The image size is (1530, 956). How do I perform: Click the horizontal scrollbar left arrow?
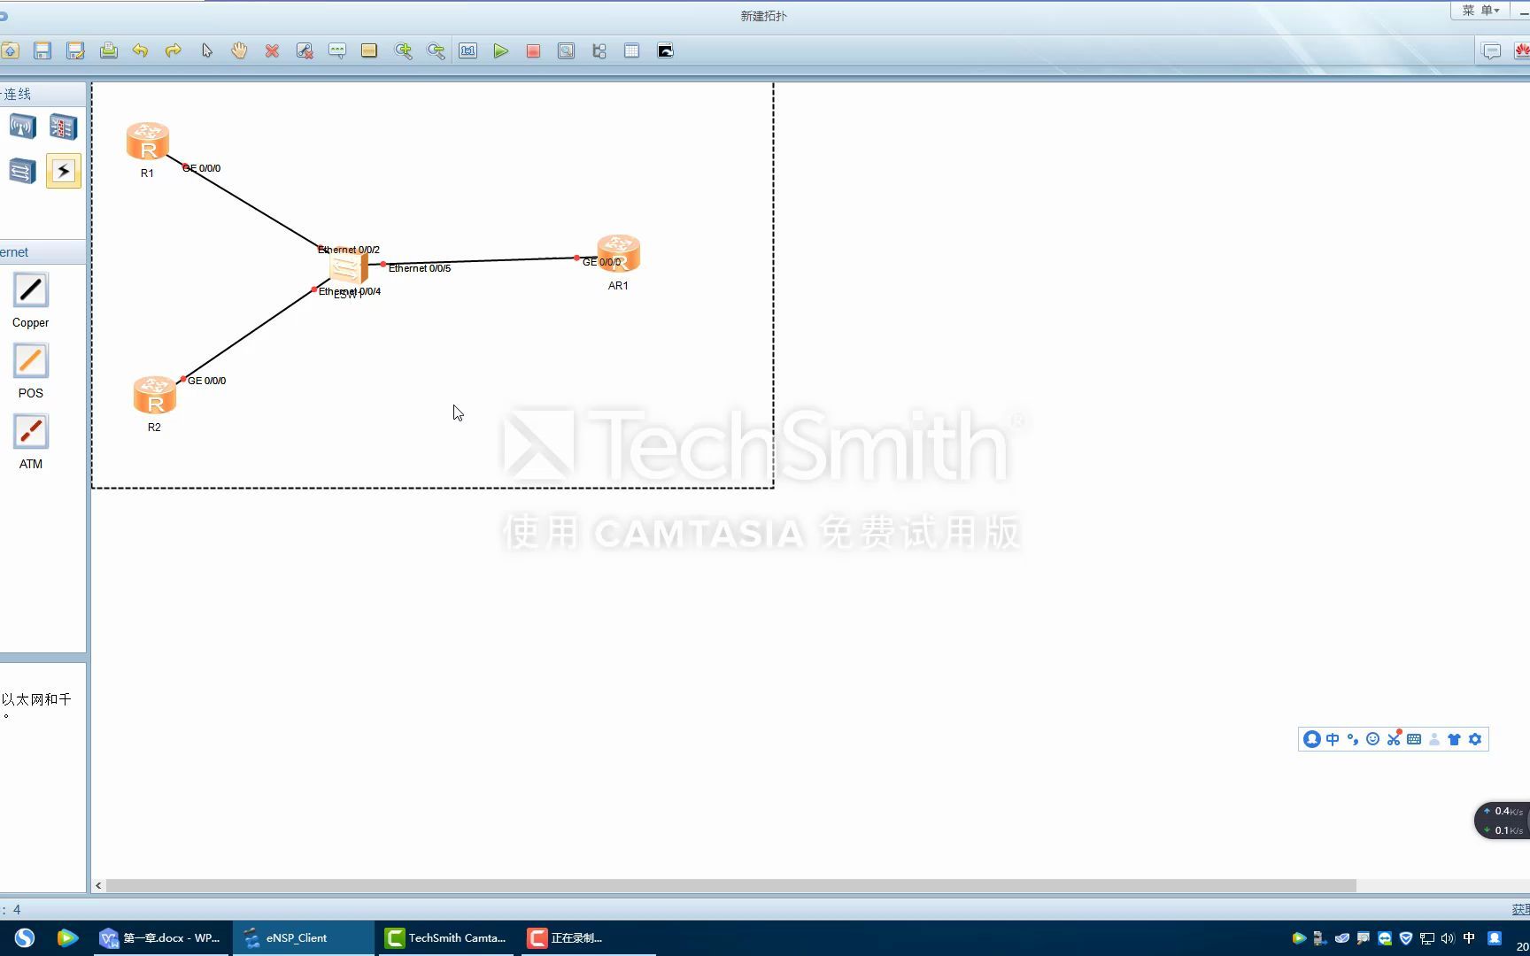[98, 885]
